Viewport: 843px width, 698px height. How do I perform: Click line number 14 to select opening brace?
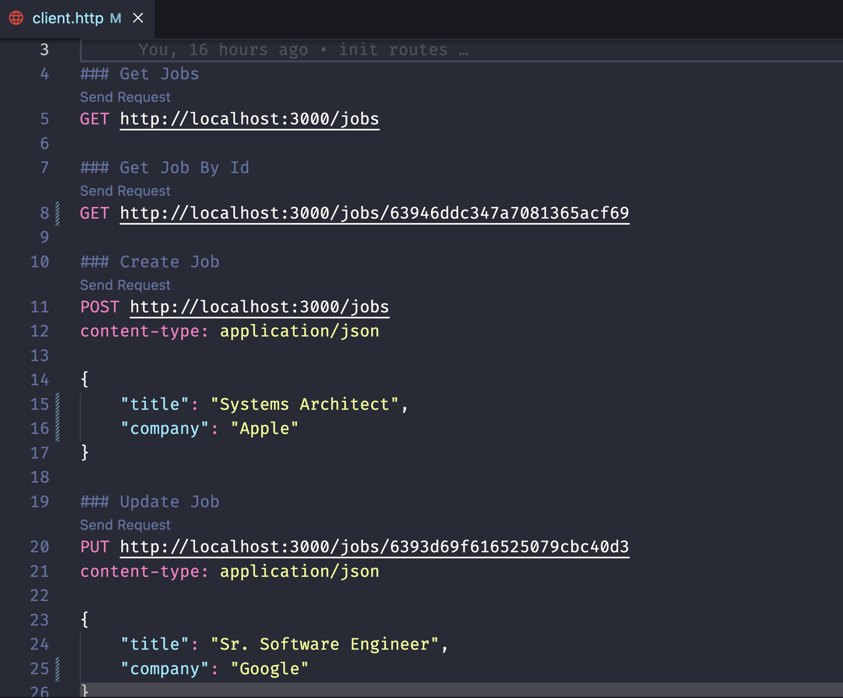coord(39,380)
